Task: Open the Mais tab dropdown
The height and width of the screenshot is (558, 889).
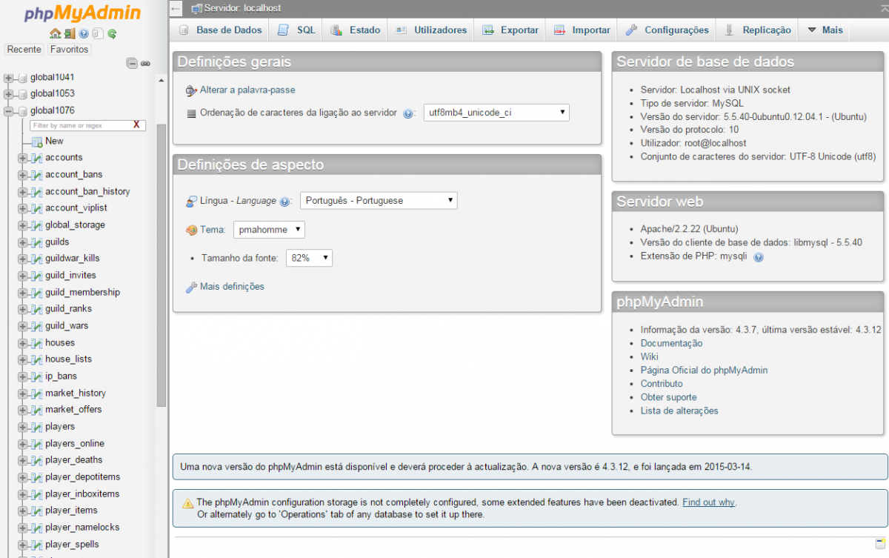Action: click(825, 30)
